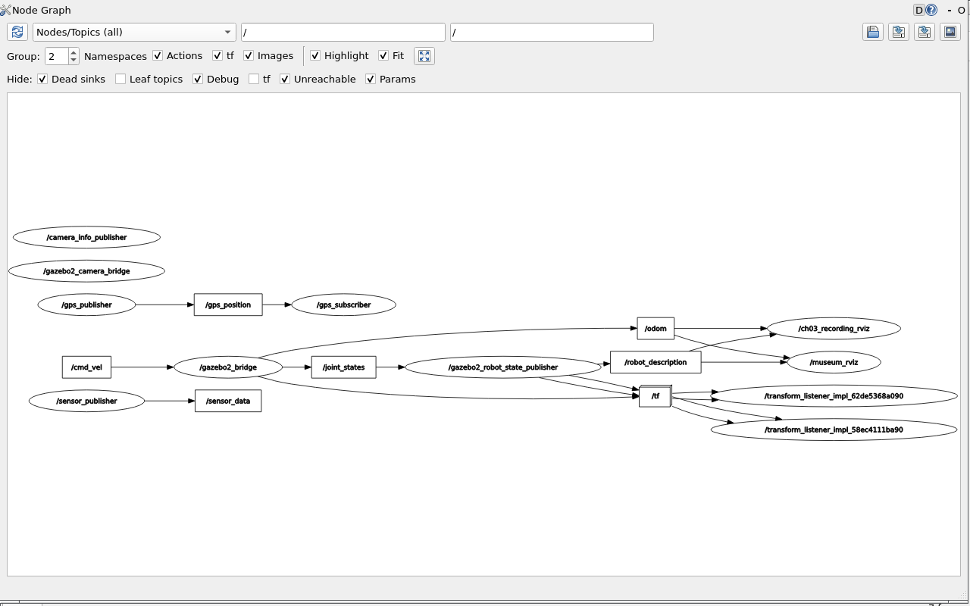The height and width of the screenshot is (606, 970).
Task: Select the /tf topic box
Action: point(656,396)
